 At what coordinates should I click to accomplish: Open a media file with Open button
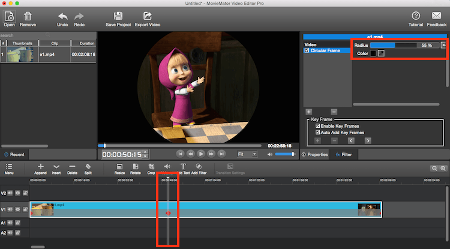[x=9, y=19]
